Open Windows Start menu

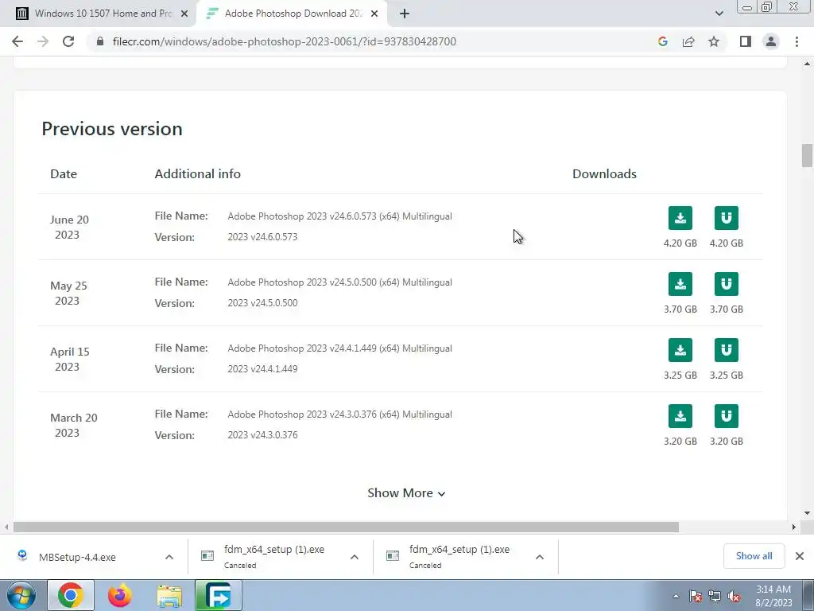tap(21, 595)
